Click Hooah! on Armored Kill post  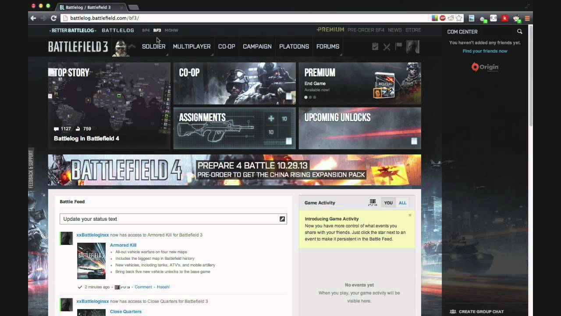click(x=163, y=287)
